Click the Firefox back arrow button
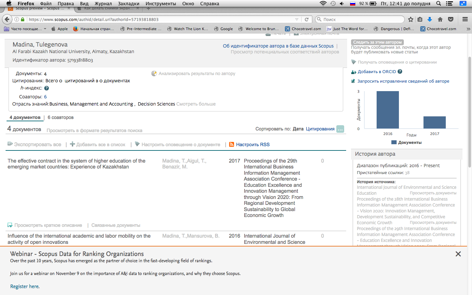The image size is (472, 295). click(x=7, y=19)
